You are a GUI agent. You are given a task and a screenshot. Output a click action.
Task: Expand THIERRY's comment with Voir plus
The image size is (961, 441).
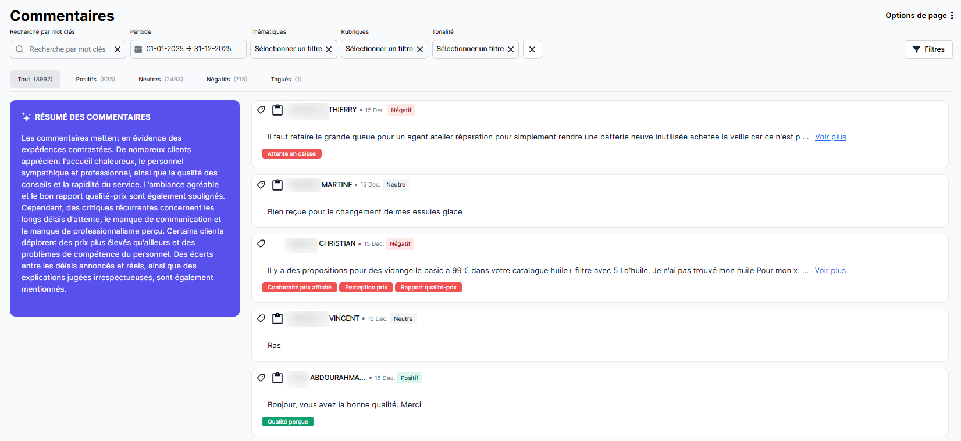830,137
